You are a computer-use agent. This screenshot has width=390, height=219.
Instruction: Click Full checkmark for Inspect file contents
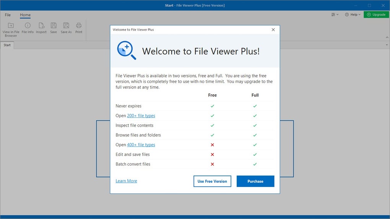[255, 126]
